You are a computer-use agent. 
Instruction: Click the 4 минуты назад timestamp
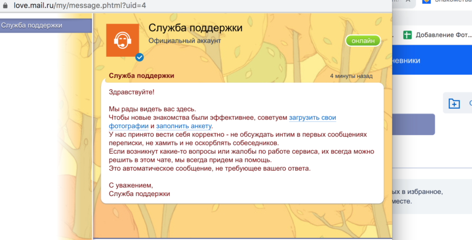351,76
